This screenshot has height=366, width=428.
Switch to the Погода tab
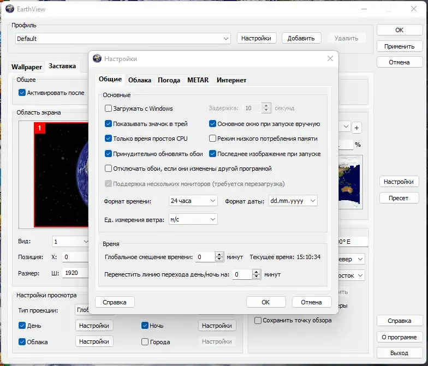click(169, 80)
